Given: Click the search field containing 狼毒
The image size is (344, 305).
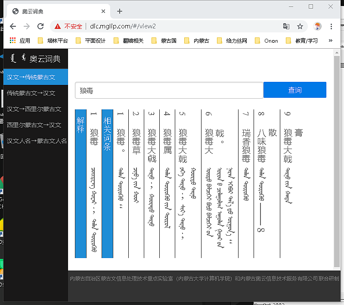Looking at the screenshot, I should coord(169,90).
